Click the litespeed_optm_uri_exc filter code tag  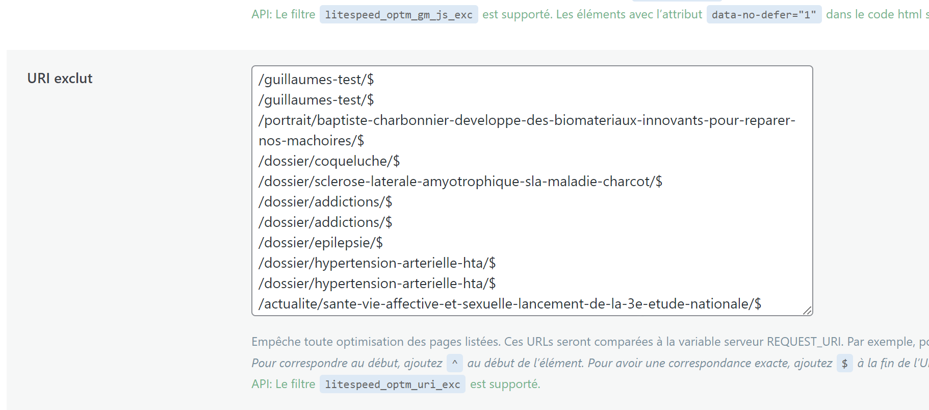(x=392, y=385)
